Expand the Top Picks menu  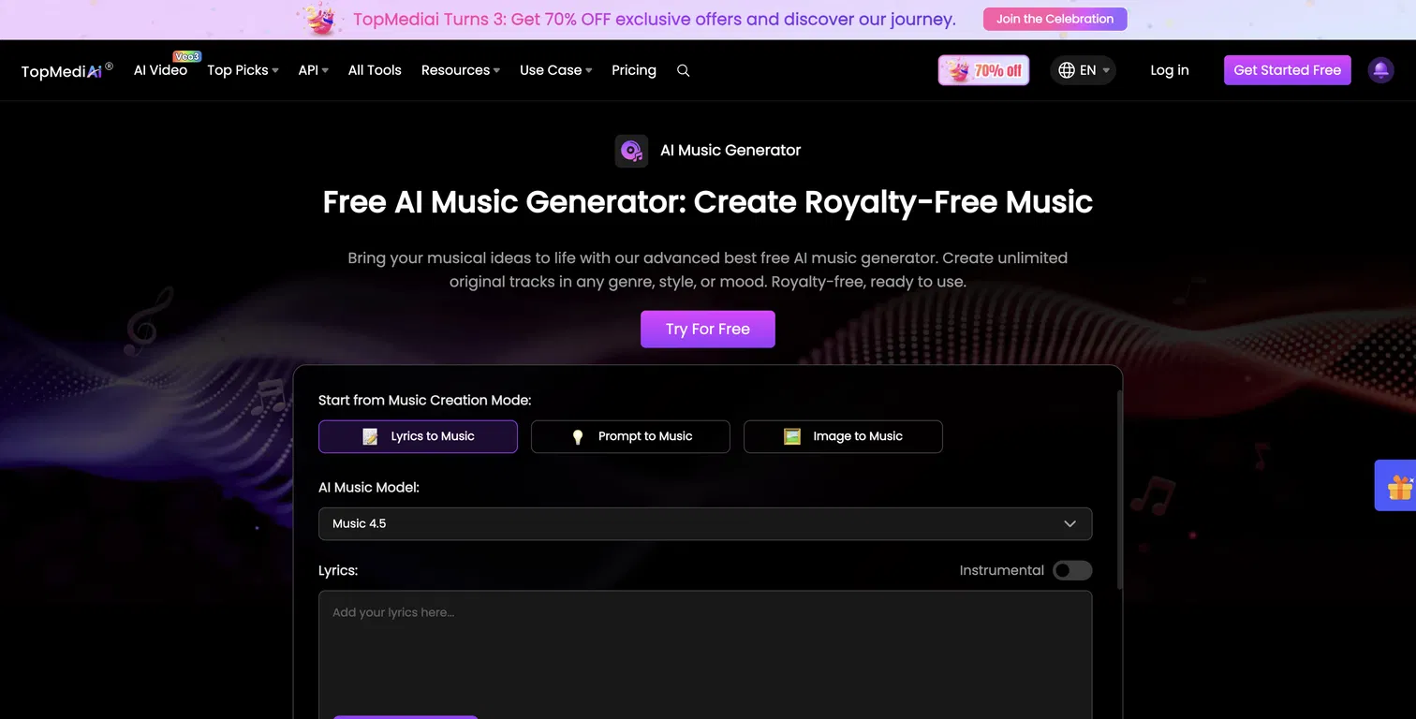(243, 70)
